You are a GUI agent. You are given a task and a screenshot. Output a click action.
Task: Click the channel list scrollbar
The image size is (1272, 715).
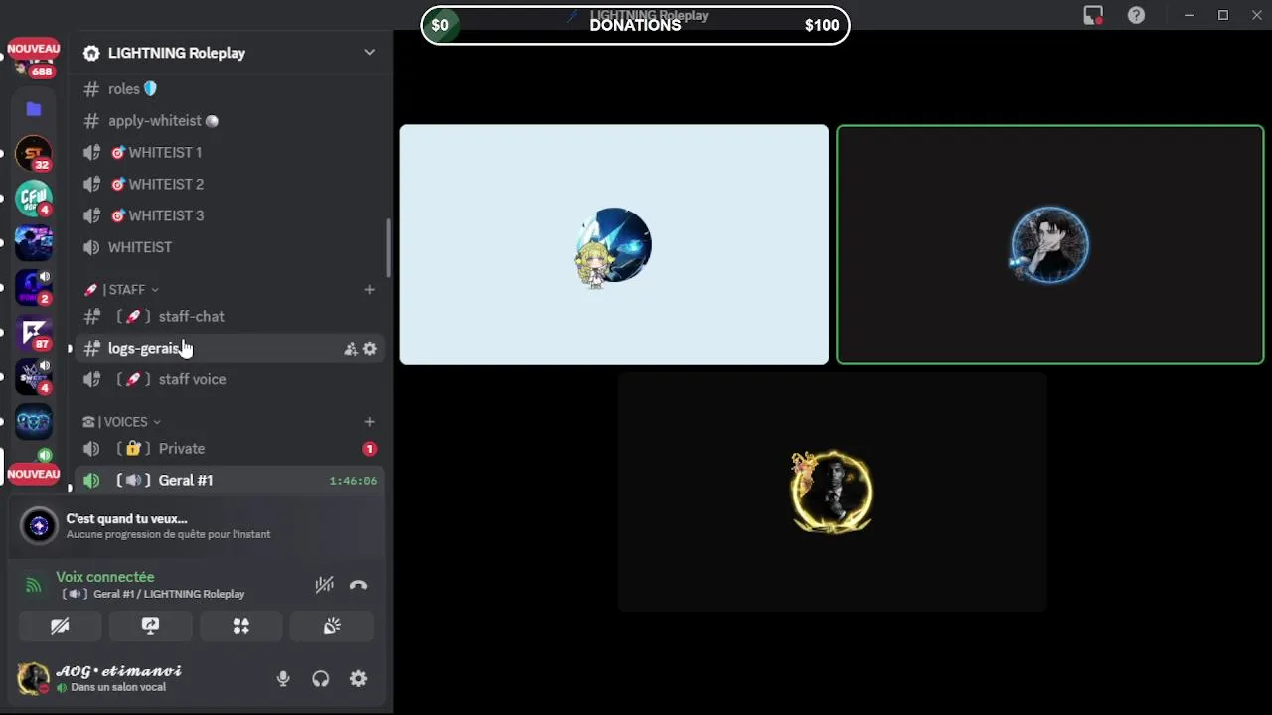tap(388, 248)
